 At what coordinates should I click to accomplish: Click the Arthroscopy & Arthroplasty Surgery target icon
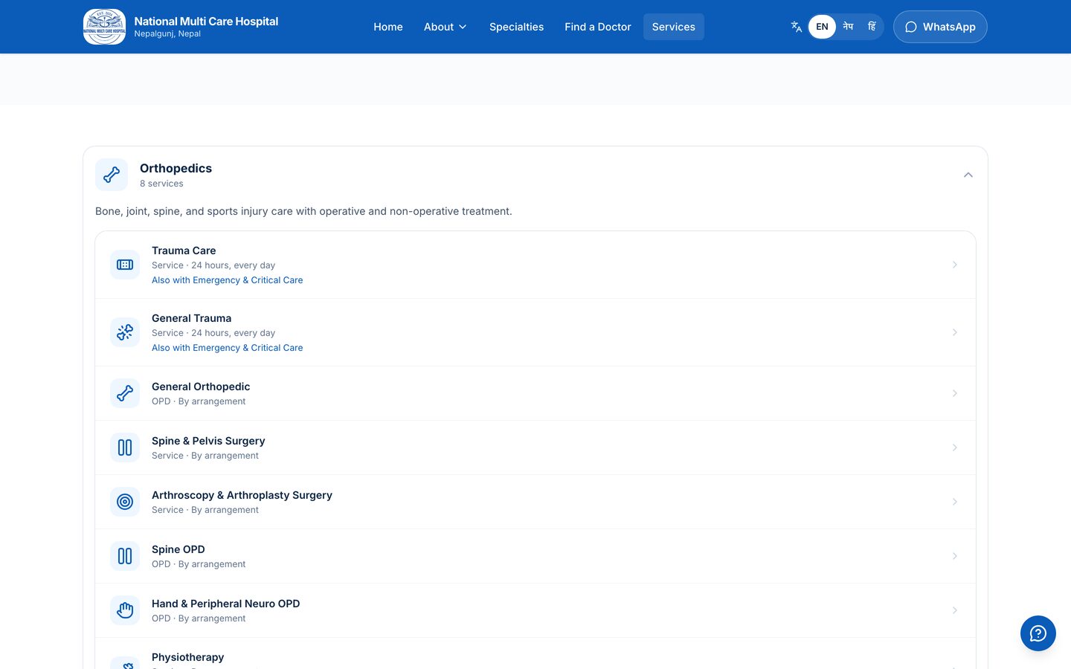pyautogui.click(x=125, y=502)
